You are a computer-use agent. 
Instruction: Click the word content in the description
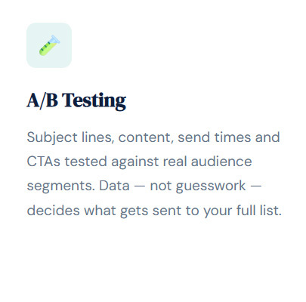pos(146,137)
